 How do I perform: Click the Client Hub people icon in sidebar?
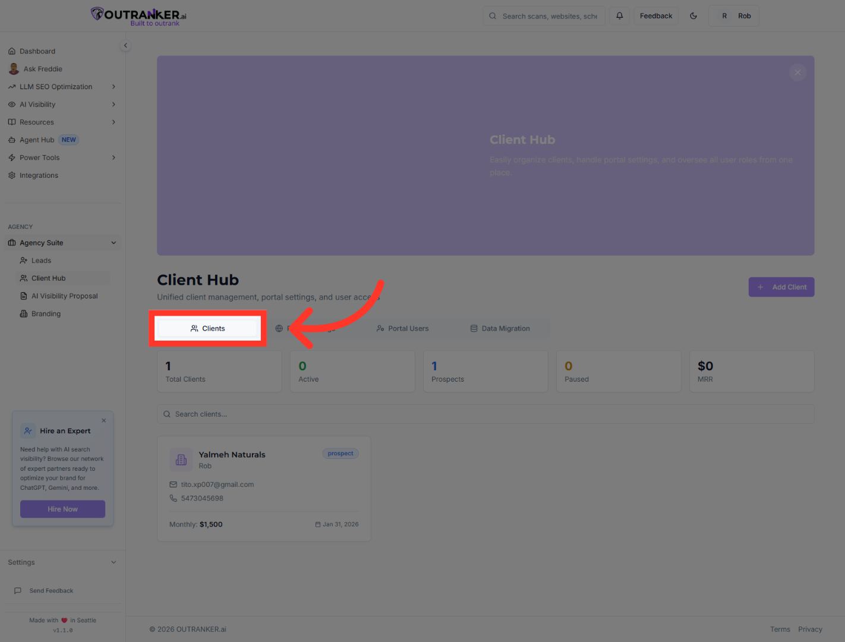point(24,278)
